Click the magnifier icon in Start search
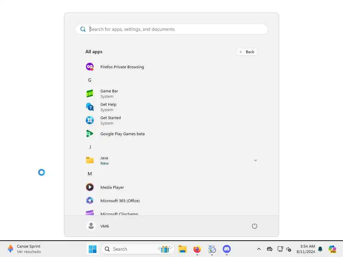 click(x=83, y=29)
